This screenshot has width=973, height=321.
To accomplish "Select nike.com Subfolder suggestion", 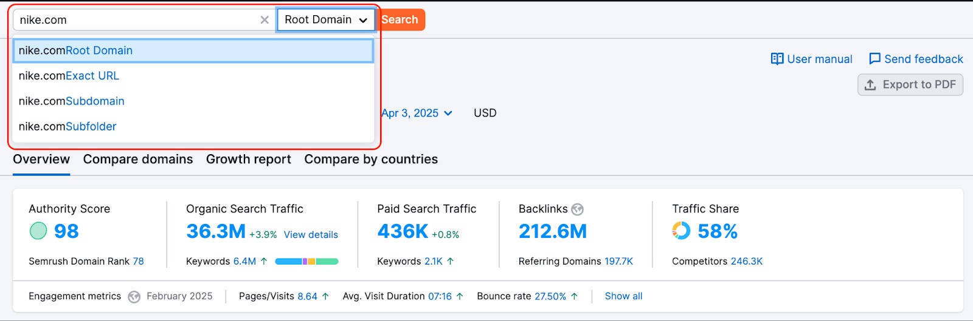I will pos(193,126).
